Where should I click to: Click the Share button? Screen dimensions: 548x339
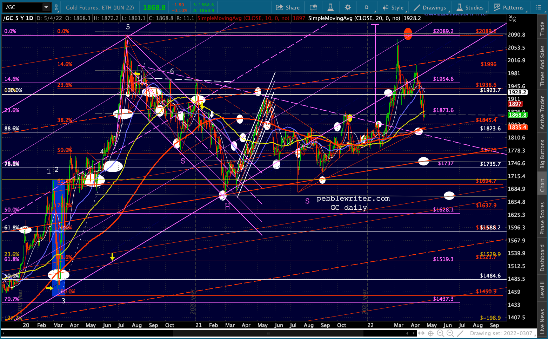pyautogui.click(x=288, y=7)
